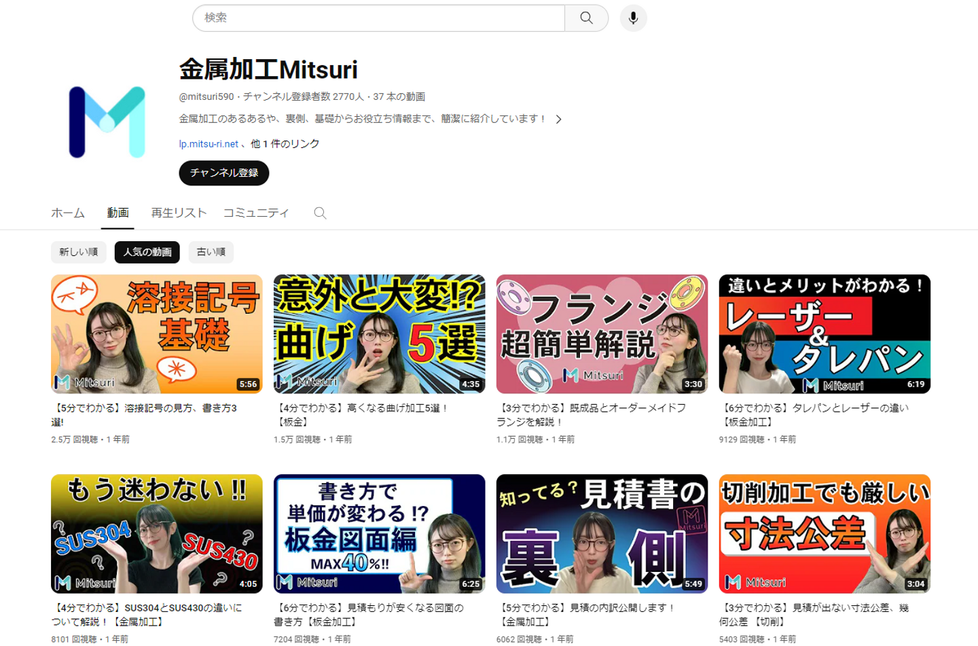Screen dimensions: 978x646
Task: Click the 7204 回視聴 view count
Action: pyautogui.click(x=297, y=639)
